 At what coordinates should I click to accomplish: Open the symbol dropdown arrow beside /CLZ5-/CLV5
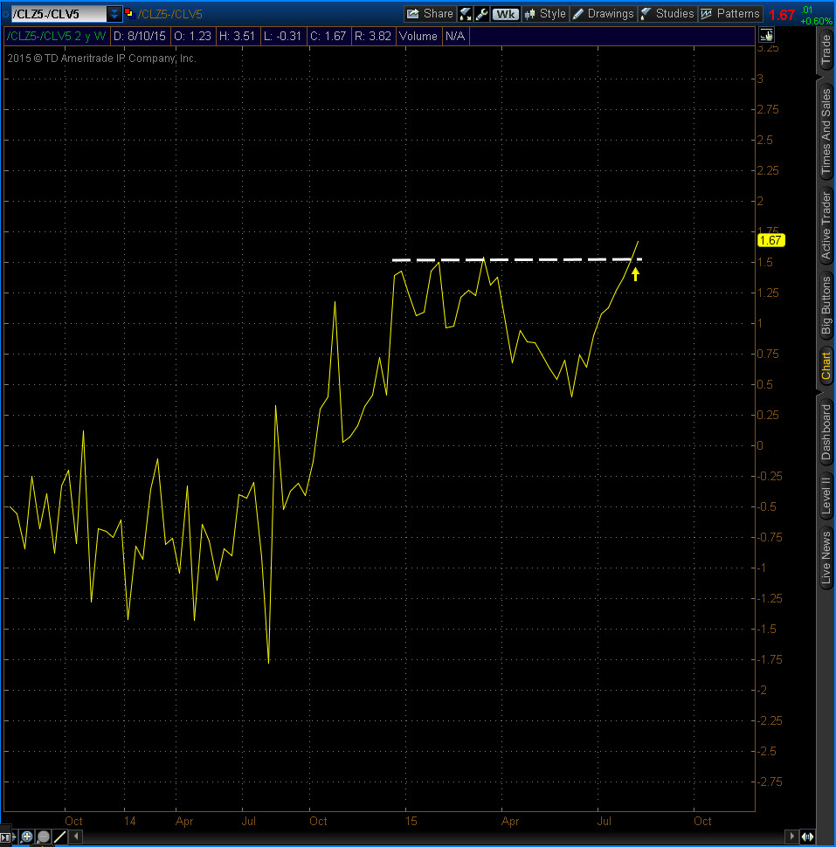tap(114, 12)
